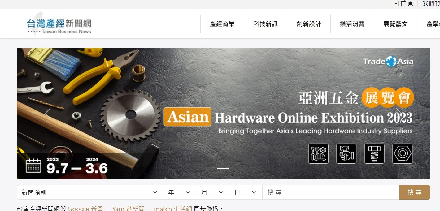Select the banner slide indicator bar
This screenshot has height=211, width=440.
223,168
